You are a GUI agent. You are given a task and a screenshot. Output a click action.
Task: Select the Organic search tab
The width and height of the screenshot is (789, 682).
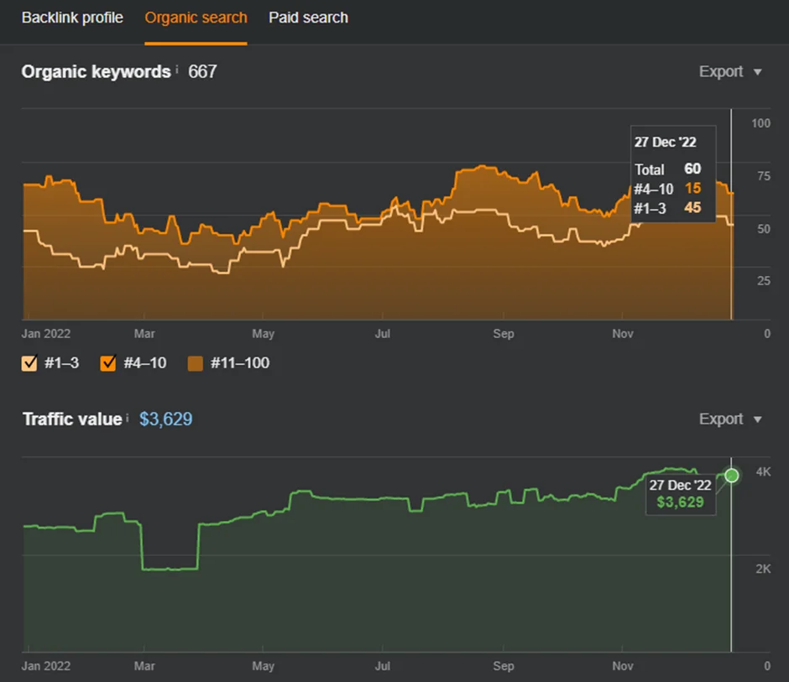pos(196,18)
